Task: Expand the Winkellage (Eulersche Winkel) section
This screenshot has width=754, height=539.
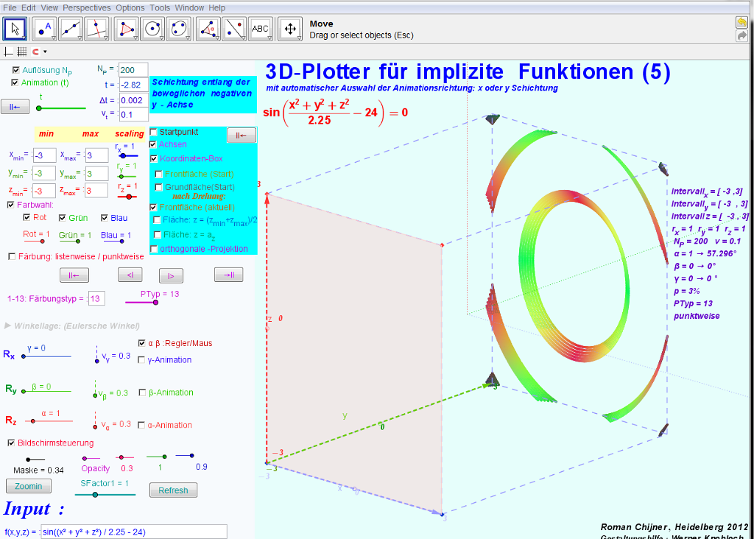Action: click(8, 325)
